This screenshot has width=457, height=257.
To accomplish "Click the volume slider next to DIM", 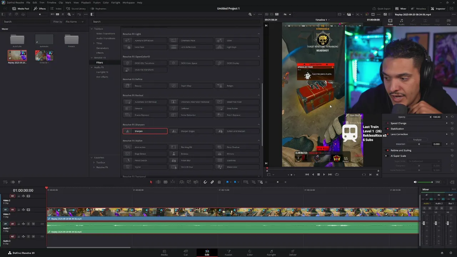I will pos(426,182).
